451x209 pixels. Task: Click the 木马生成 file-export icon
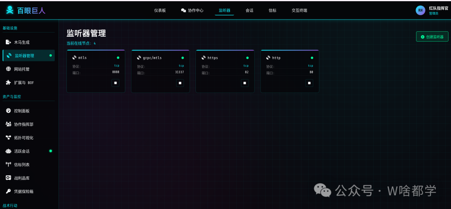(x=8, y=42)
